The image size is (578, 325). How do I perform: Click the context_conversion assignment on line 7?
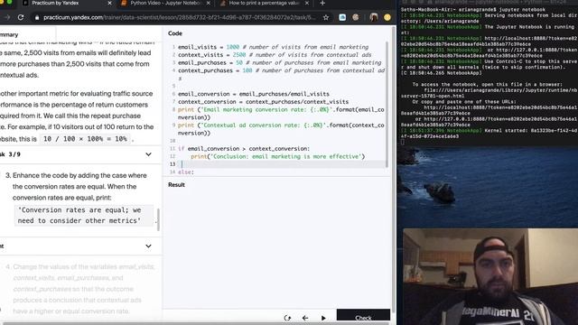263,102
